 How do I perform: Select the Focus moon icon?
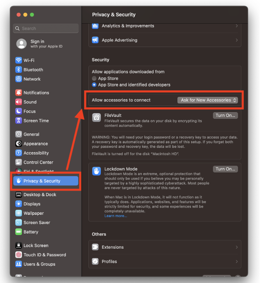point(19,111)
